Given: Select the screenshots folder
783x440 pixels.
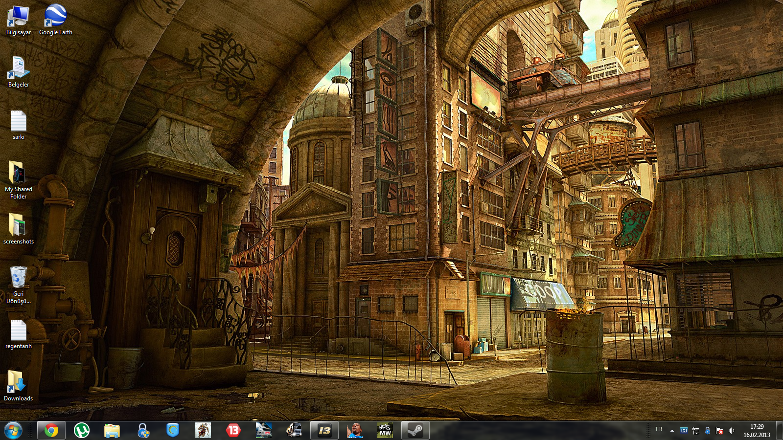Looking at the screenshot, I should tap(18, 229).
